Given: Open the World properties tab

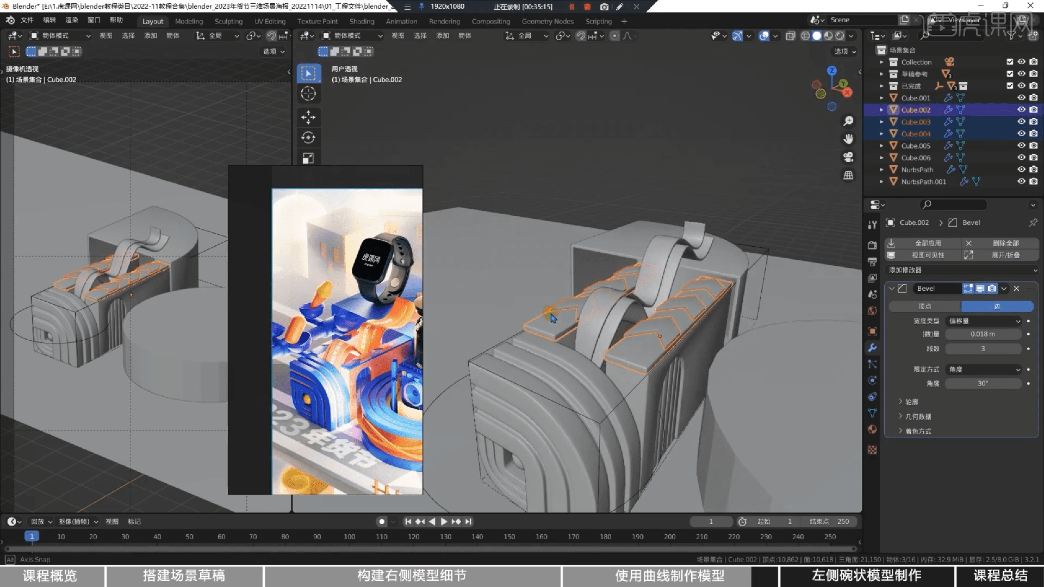Looking at the screenshot, I should coord(872,310).
